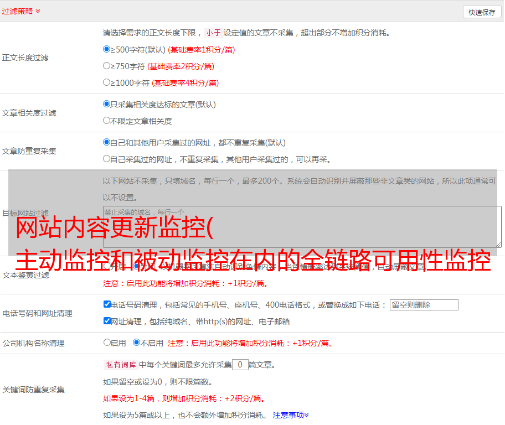Viewport: 505px width, 425px height.
Task: Click the 电话号码和网址清理 label
Action: [37, 313]
